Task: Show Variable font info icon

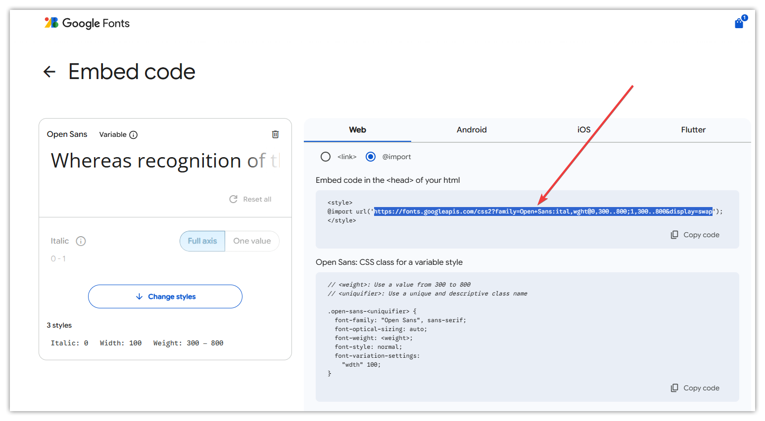Action: [x=133, y=135]
